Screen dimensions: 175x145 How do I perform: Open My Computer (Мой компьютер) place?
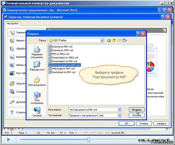[x=37, y=98]
